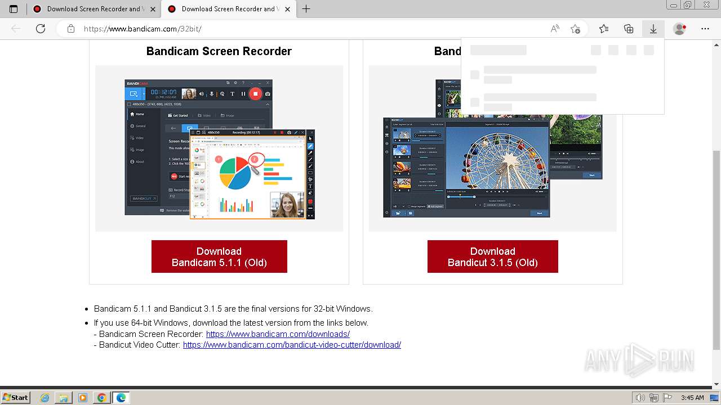The height and width of the screenshot is (405, 721).
Task: Click the text about final 32-bit versions
Action: [x=233, y=309]
